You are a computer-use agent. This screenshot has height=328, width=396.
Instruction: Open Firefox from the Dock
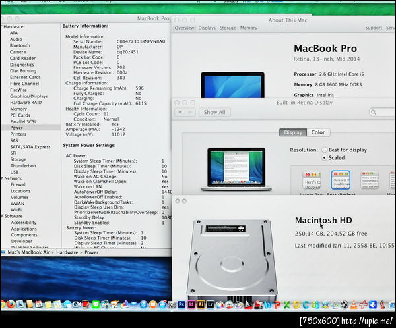tap(11, 304)
